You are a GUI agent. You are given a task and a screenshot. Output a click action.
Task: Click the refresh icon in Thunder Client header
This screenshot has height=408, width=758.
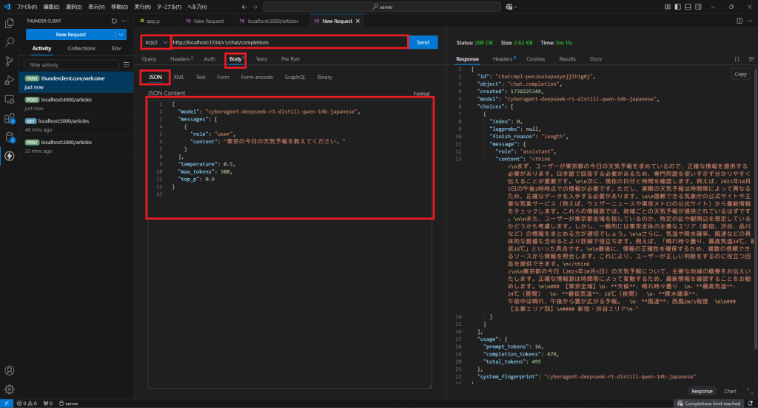[113, 21]
